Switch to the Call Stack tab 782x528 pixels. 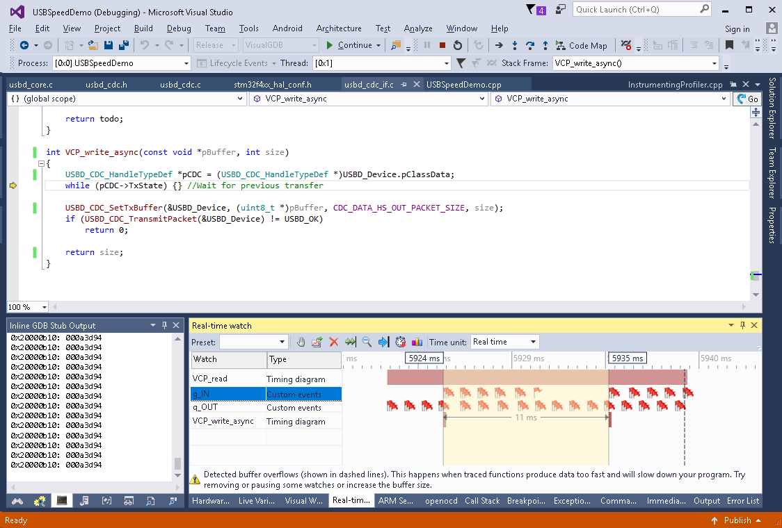pyautogui.click(x=482, y=501)
